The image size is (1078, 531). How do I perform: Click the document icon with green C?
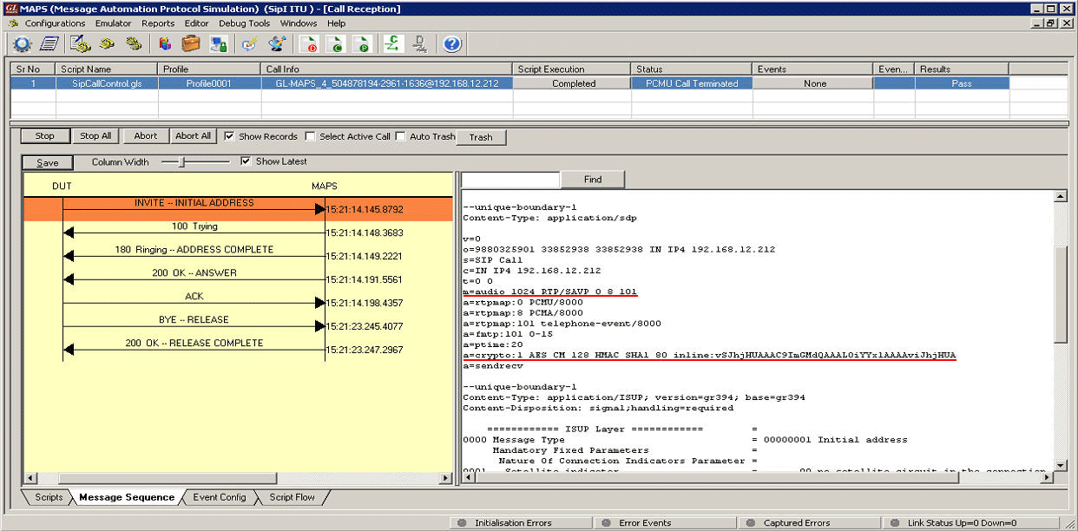(x=336, y=43)
